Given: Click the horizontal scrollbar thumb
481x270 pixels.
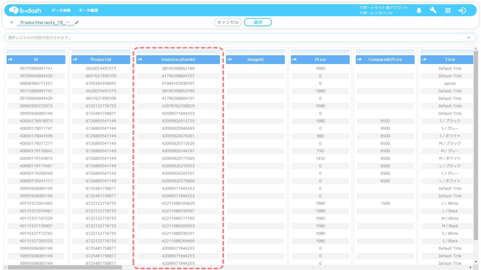Looking at the screenshot, I should click(65, 267).
